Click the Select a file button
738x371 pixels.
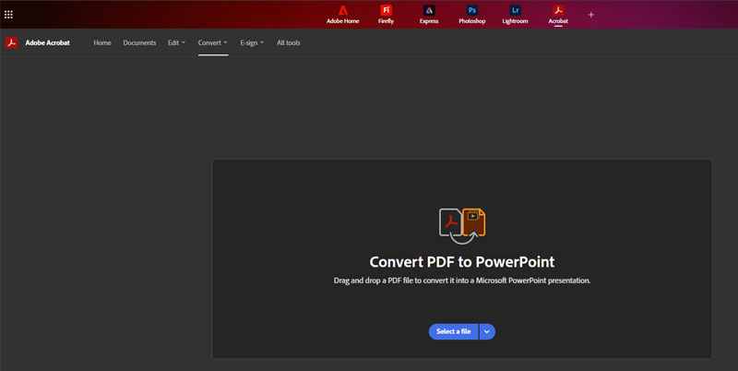point(453,331)
